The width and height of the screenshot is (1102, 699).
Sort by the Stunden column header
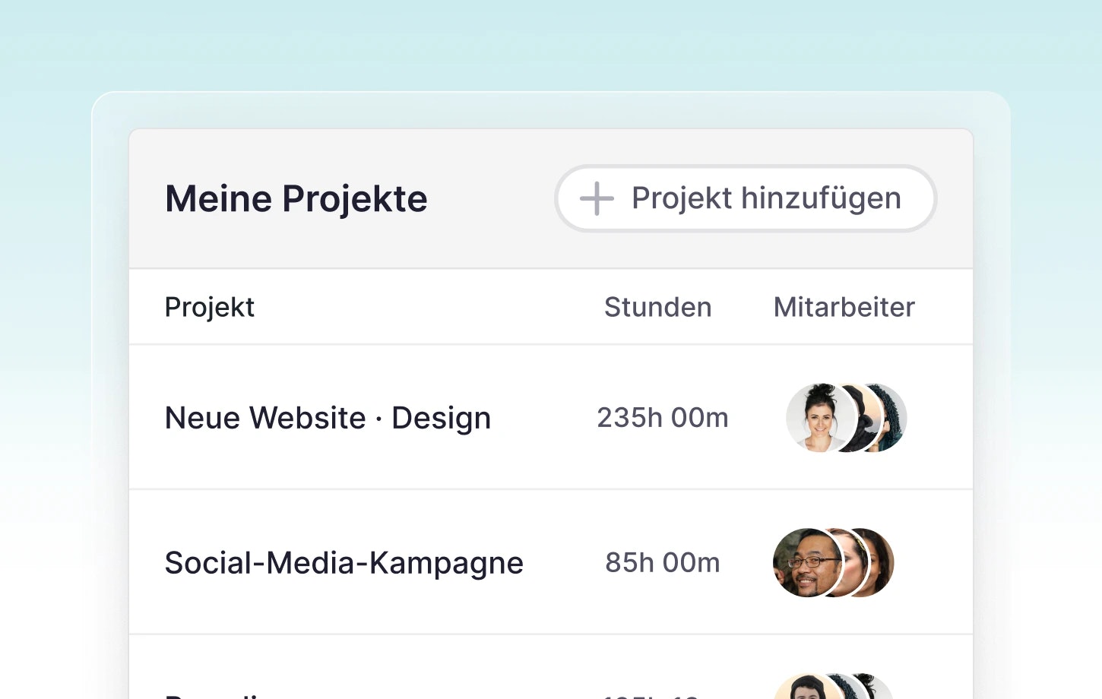pyautogui.click(x=657, y=308)
